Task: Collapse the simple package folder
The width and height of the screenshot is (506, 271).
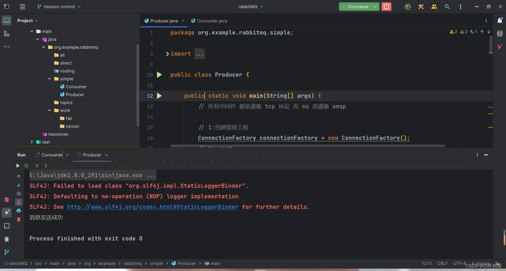Action: click(49, 79)
